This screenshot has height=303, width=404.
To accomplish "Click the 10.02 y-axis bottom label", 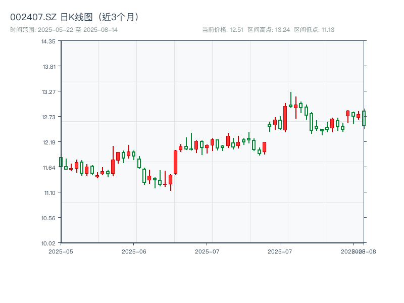I will click(48, 243).
